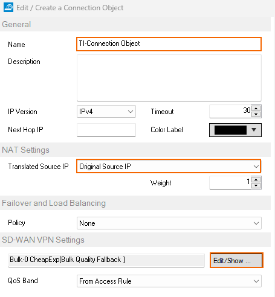Screen dimensions: 275x297
Task: Open the Failover Policy dropdown
Action: coord(169,223)
